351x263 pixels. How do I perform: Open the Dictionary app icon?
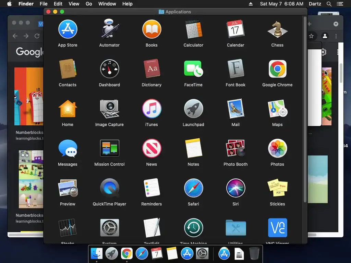tap(152, 68)
